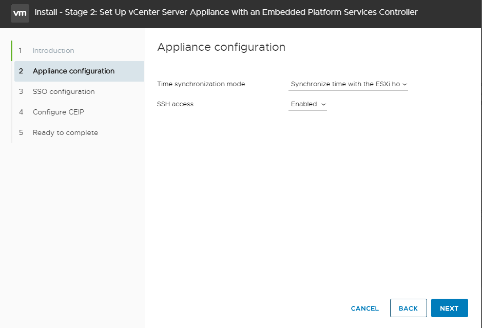
Task: Click the Appliance configuration page heading
Action: pos(221,47)
